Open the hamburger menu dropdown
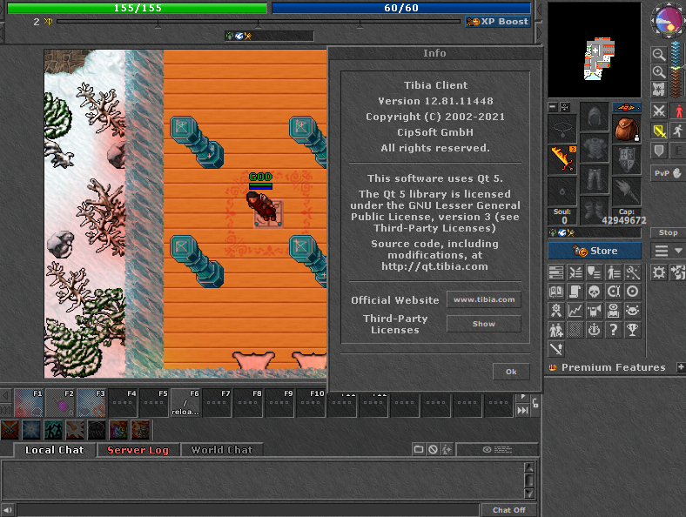This screenshot has height=517, width=686. coord(668,251)
